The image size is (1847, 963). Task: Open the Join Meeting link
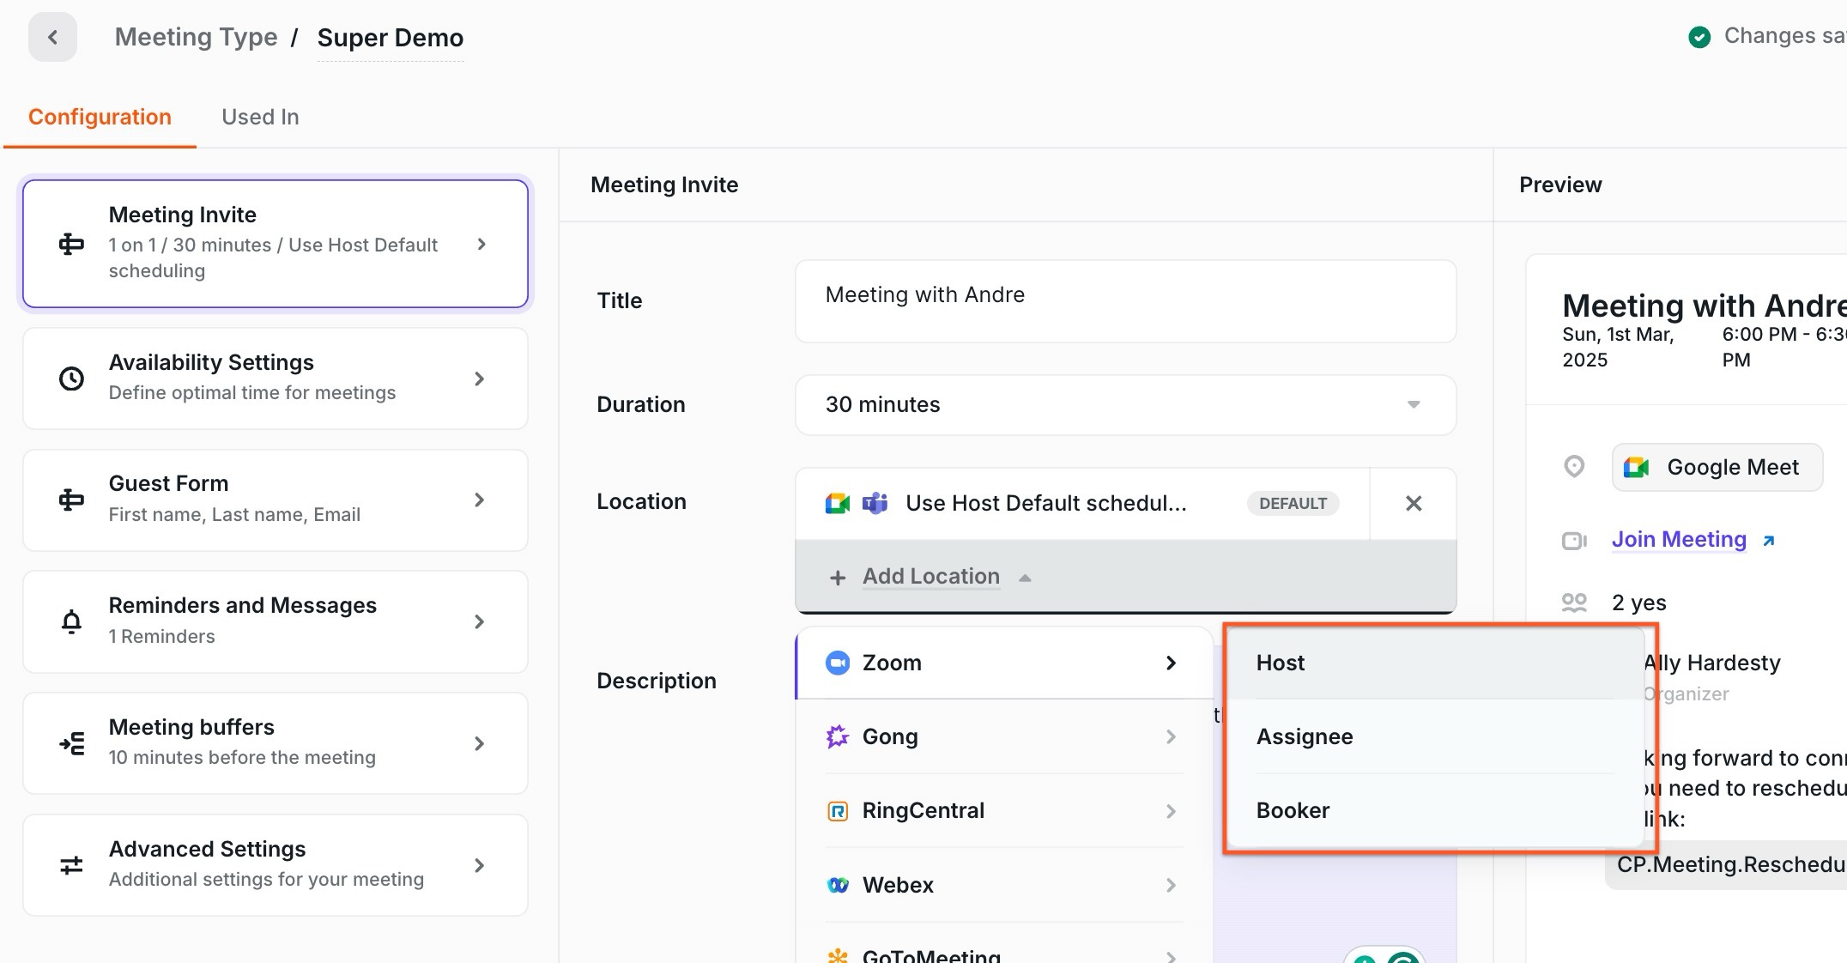tap(1679, 540)
